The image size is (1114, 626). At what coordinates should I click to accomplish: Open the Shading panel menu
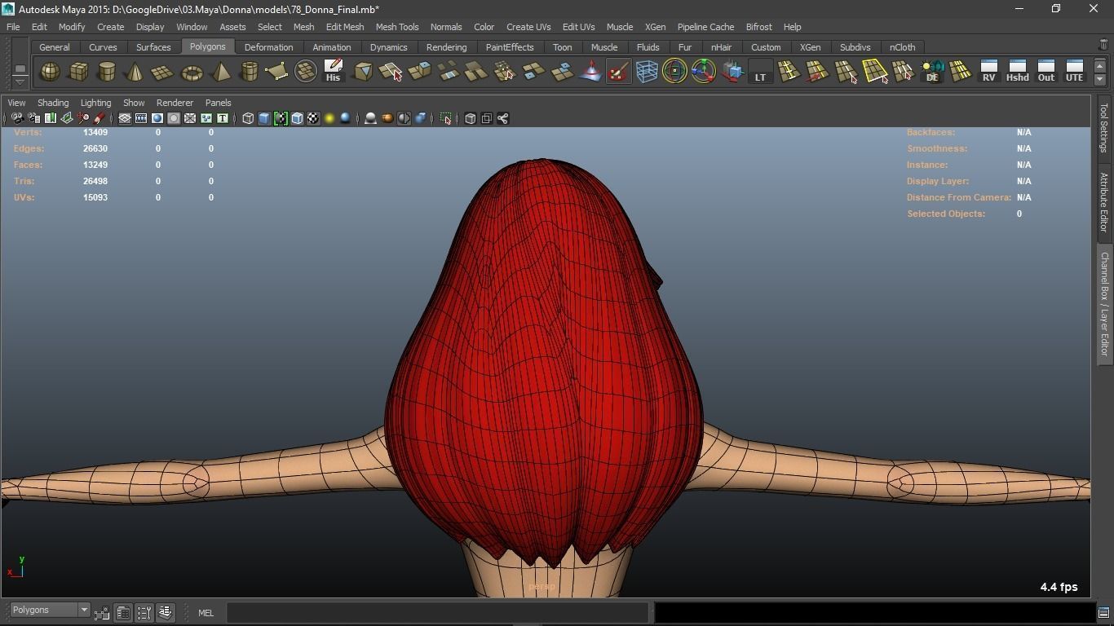point(53,103)
